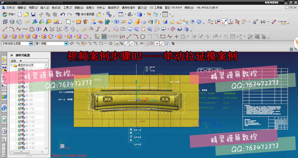Collapse the 模型历史记录 tree node
The image size is (298, 158).
click(x=12, y=65)
